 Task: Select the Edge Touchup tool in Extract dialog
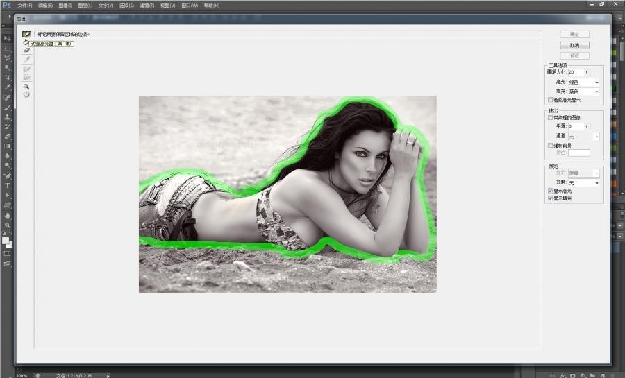pyautogui.click(x=26, y=77)
